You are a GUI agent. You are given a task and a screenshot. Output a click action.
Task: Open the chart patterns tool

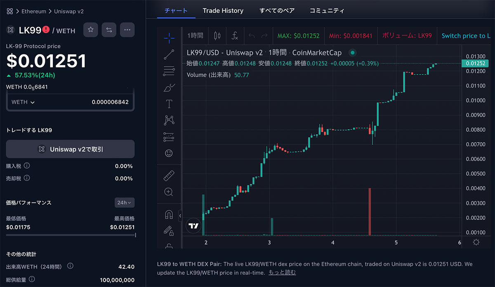click(x=169, y=120)
